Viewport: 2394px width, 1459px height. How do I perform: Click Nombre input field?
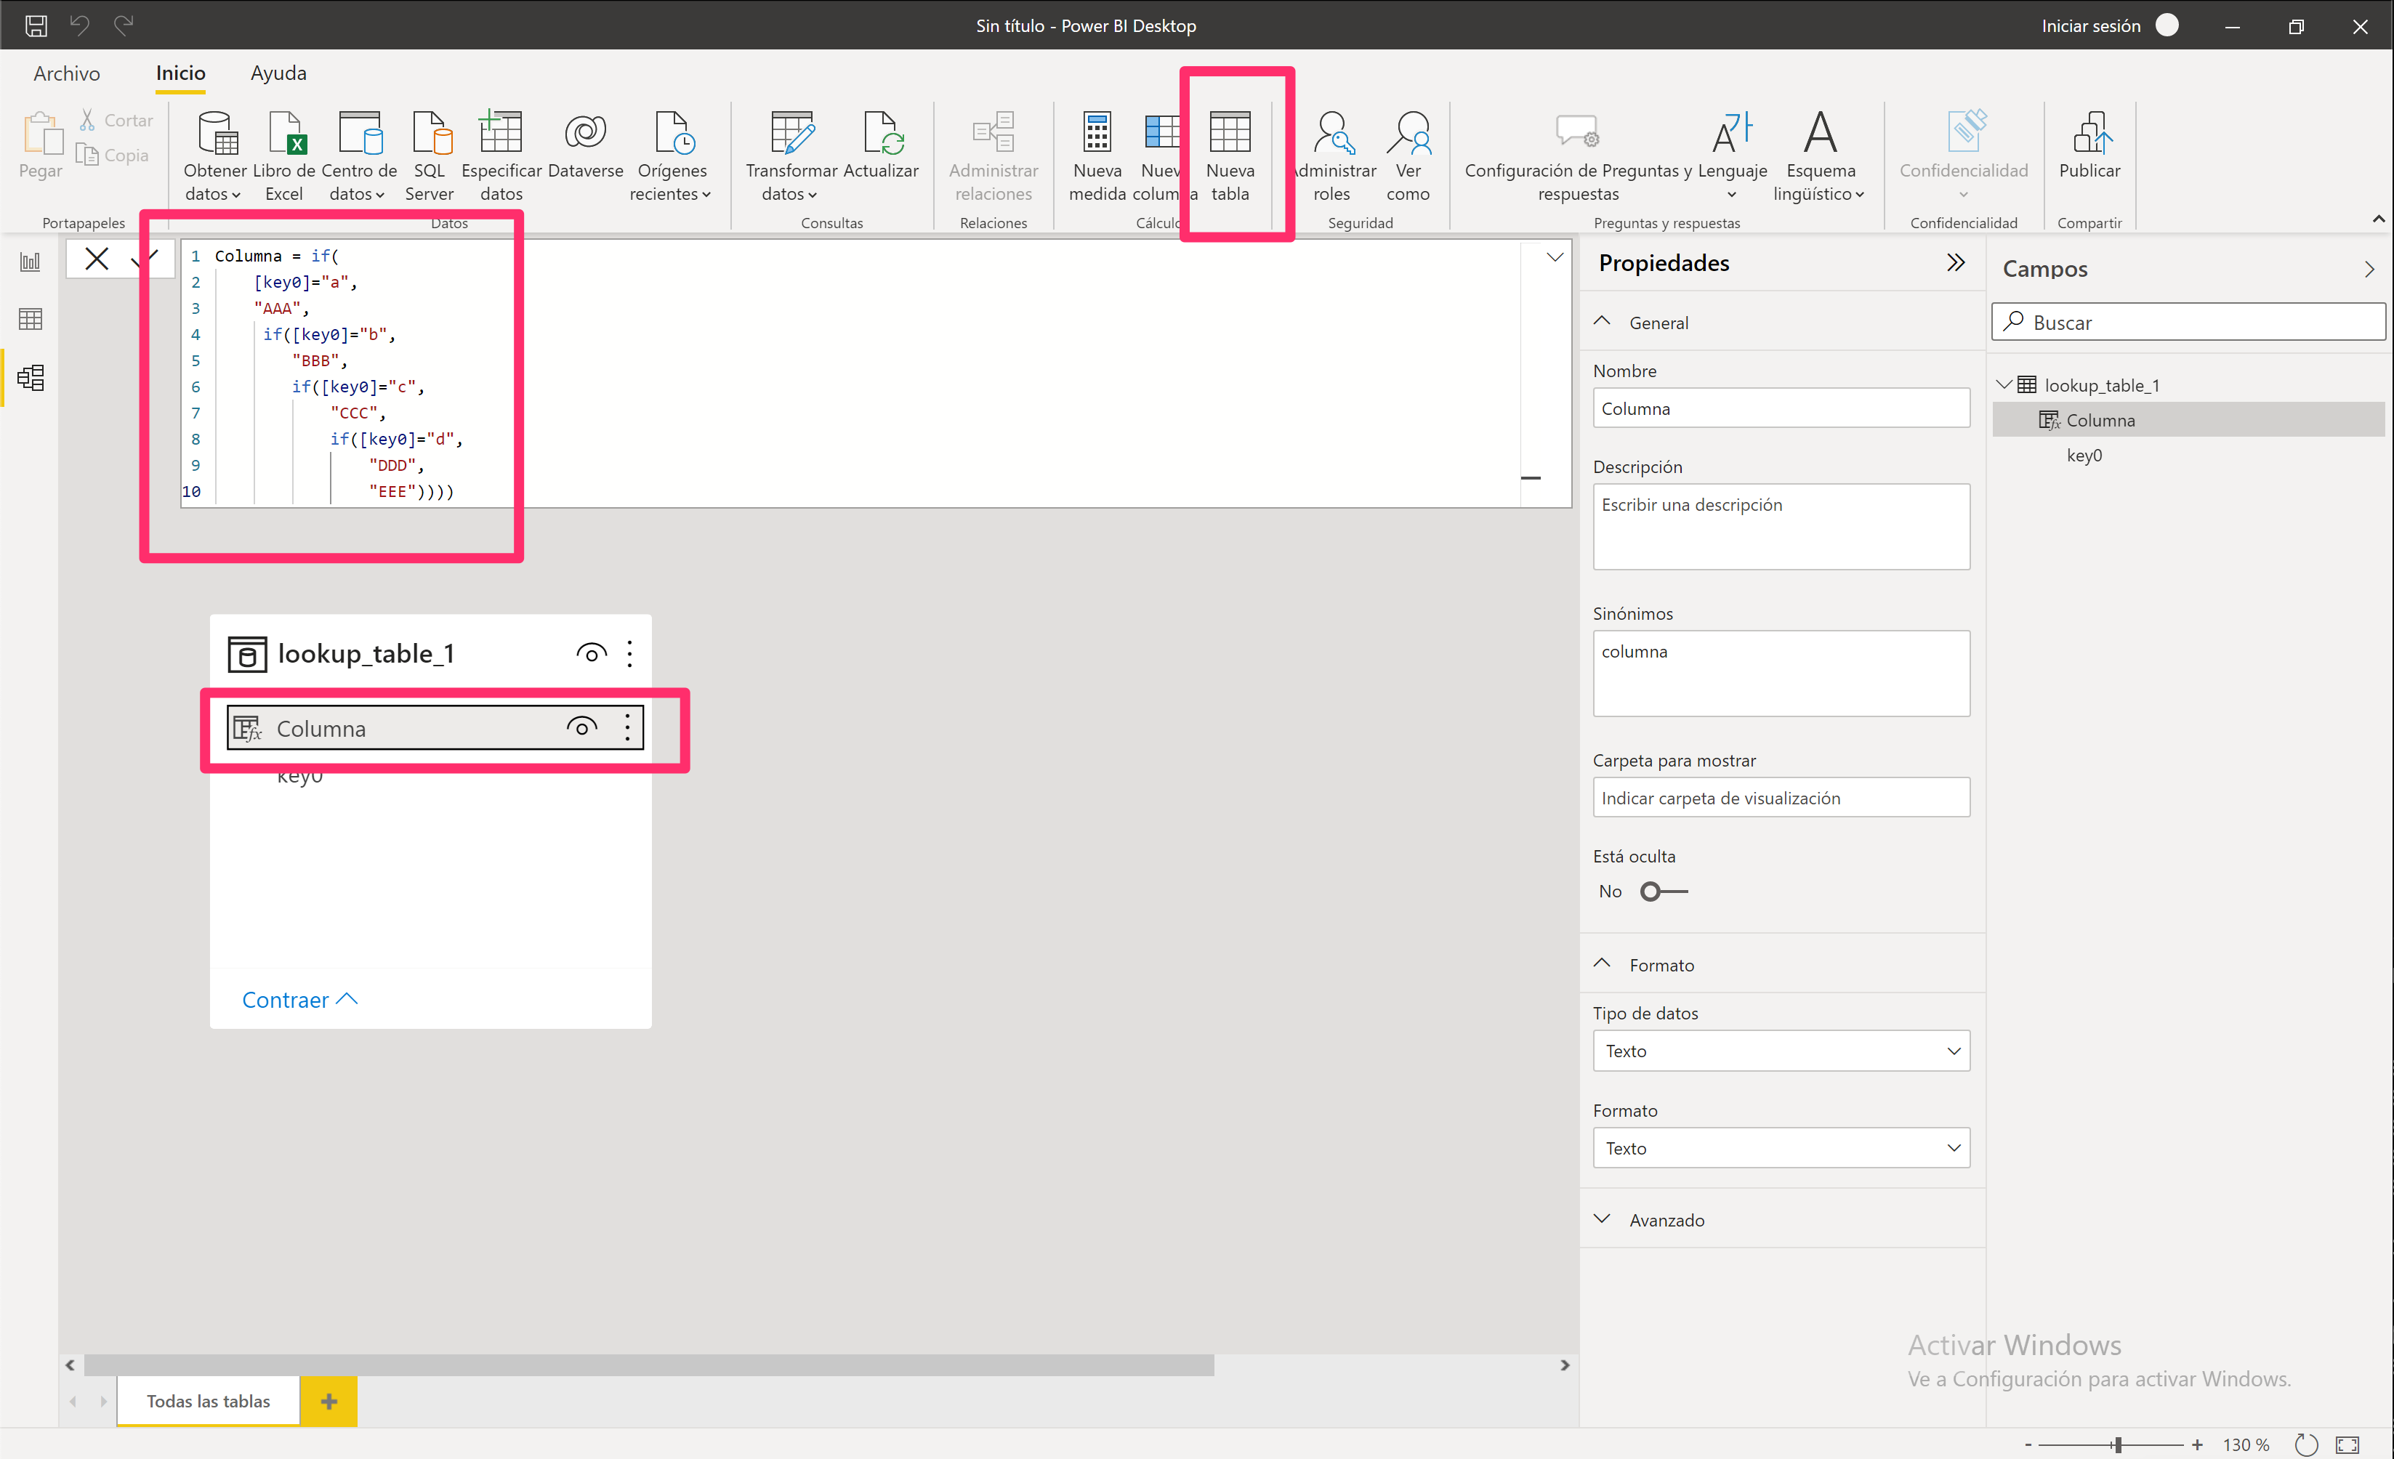tap(1781, 408)
